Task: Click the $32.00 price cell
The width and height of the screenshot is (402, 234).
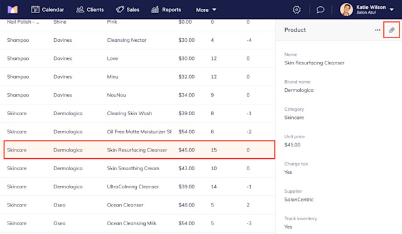Action: point(187,77)
